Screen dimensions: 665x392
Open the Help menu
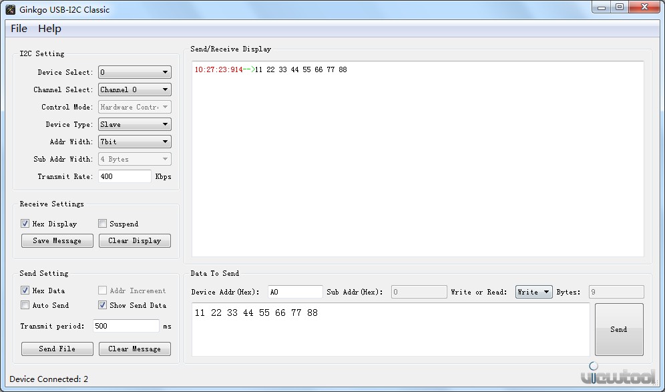(49, 29)
